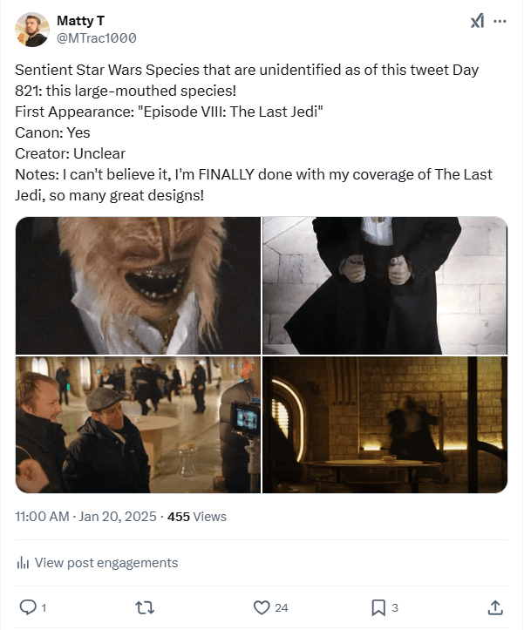
Task: Open Matty T's profile picture
Action: tap(32, 30)
